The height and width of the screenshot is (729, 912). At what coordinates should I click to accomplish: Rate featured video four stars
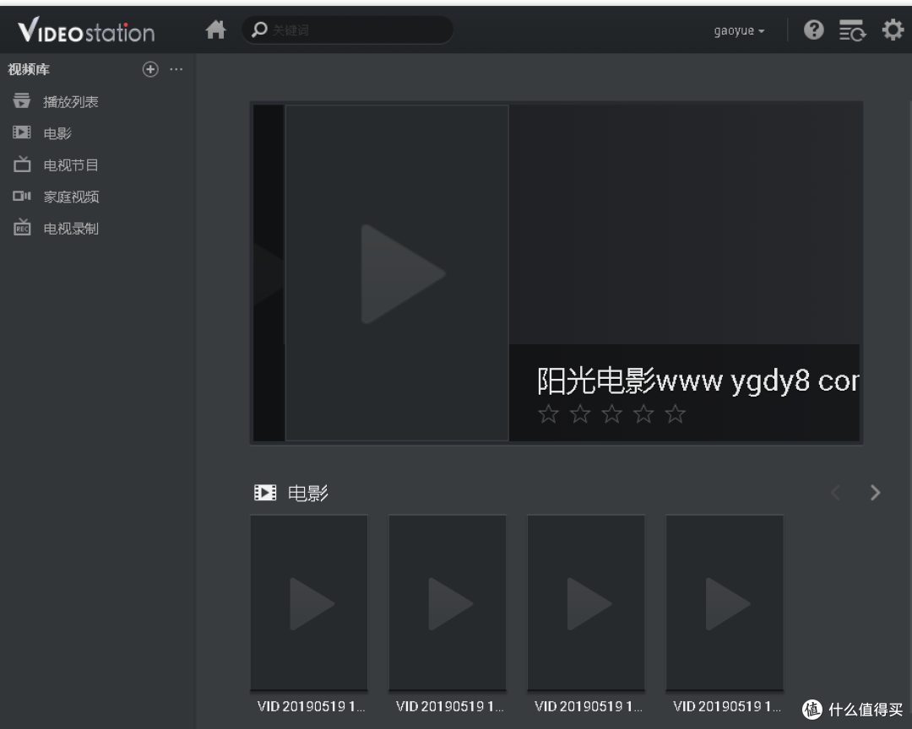(643, 414)
